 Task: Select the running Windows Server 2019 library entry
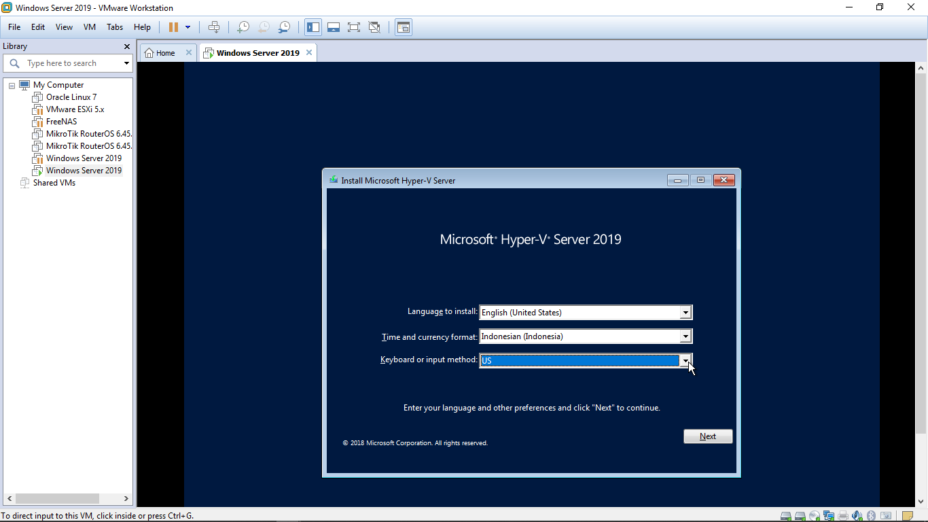point(84,171)
